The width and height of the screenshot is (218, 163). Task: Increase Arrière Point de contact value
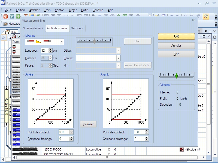click(71, 131)
